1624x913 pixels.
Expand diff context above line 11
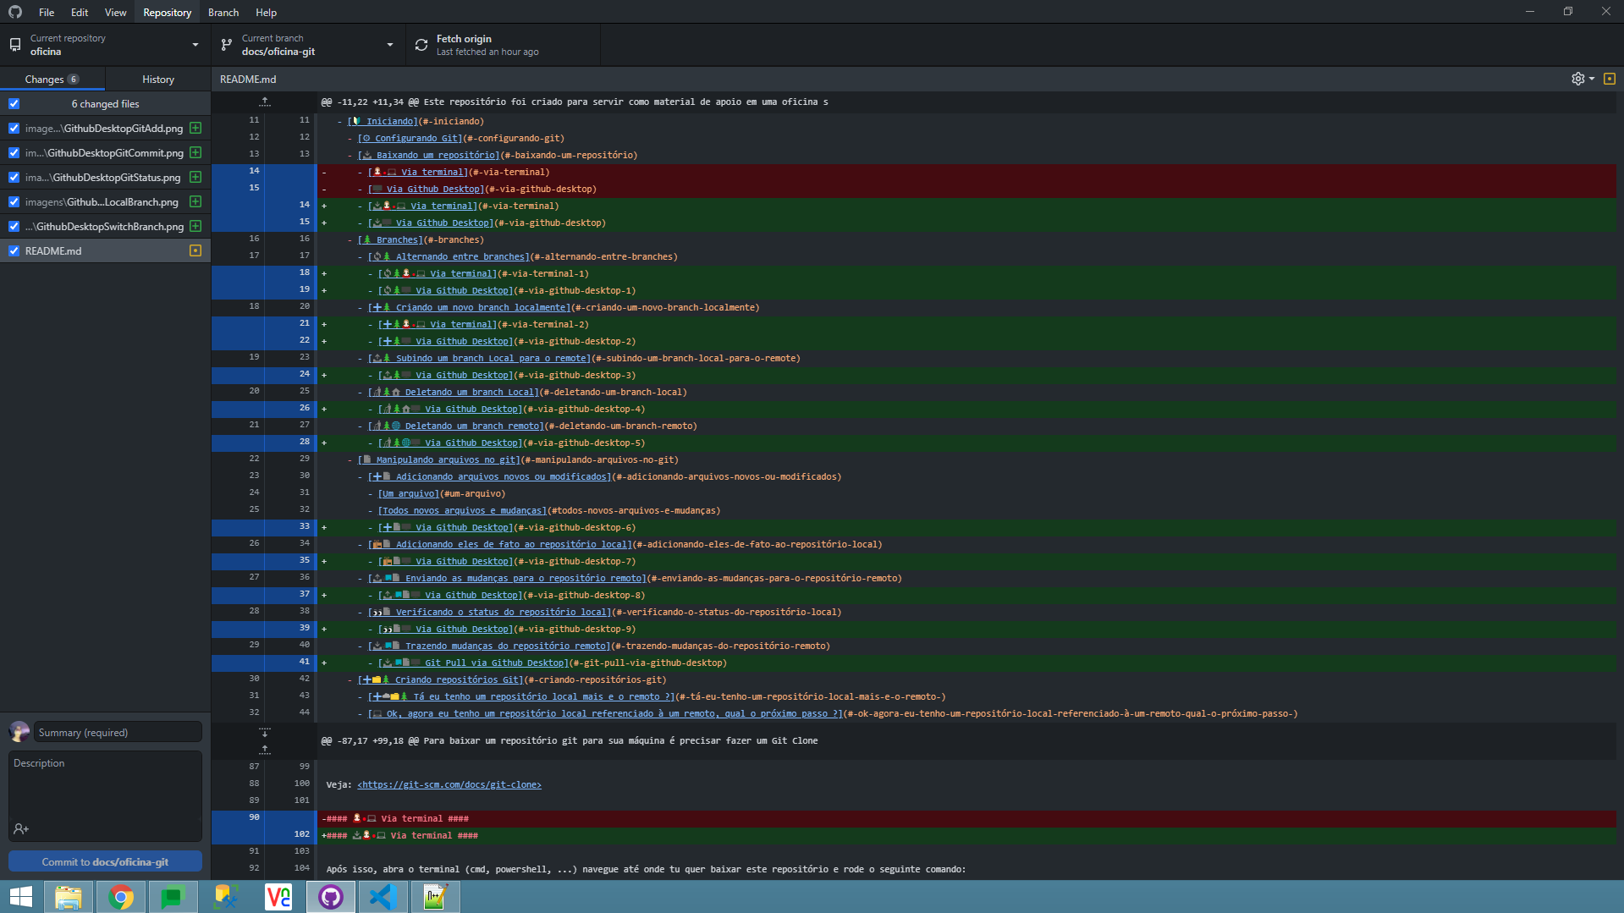265,102
